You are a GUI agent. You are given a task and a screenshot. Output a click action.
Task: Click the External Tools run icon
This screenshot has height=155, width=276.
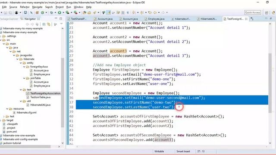point(75,12)
